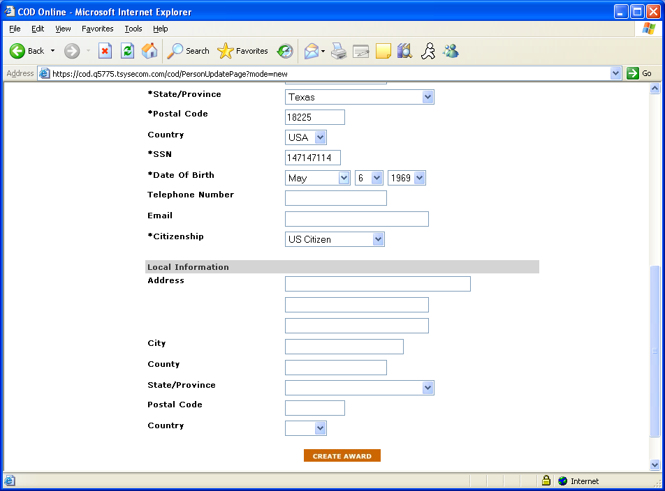The height and width of the screenshot is (491, 665).
Task: Click the Telephone Number input field
Action: pos(336,198)
